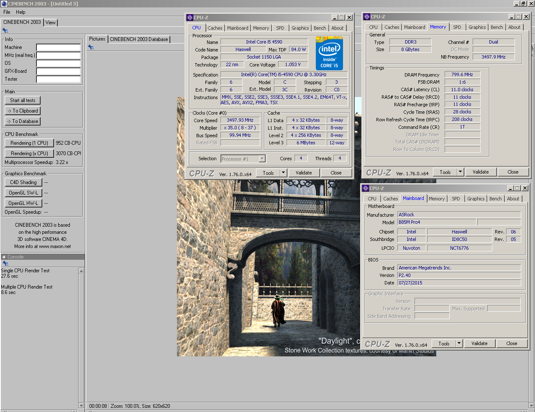
Task: Click Tools button in CPU-Z Mainboard window
Action: click(444, 343)
